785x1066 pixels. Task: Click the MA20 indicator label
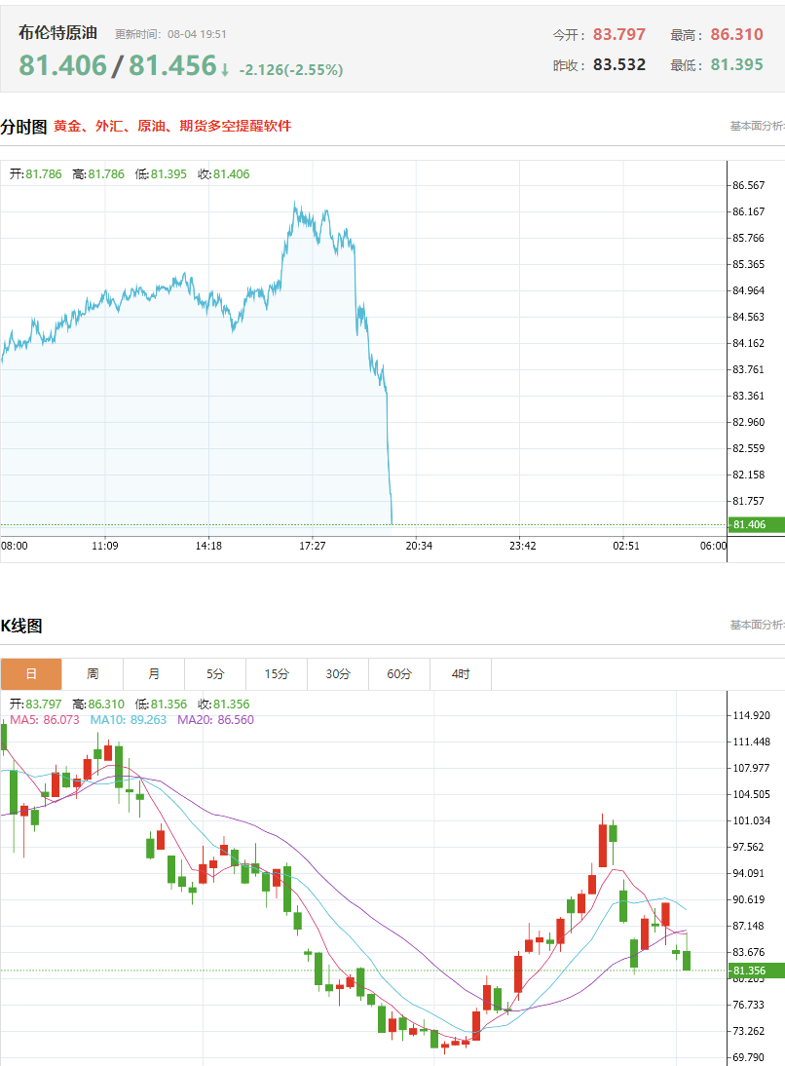215,720
